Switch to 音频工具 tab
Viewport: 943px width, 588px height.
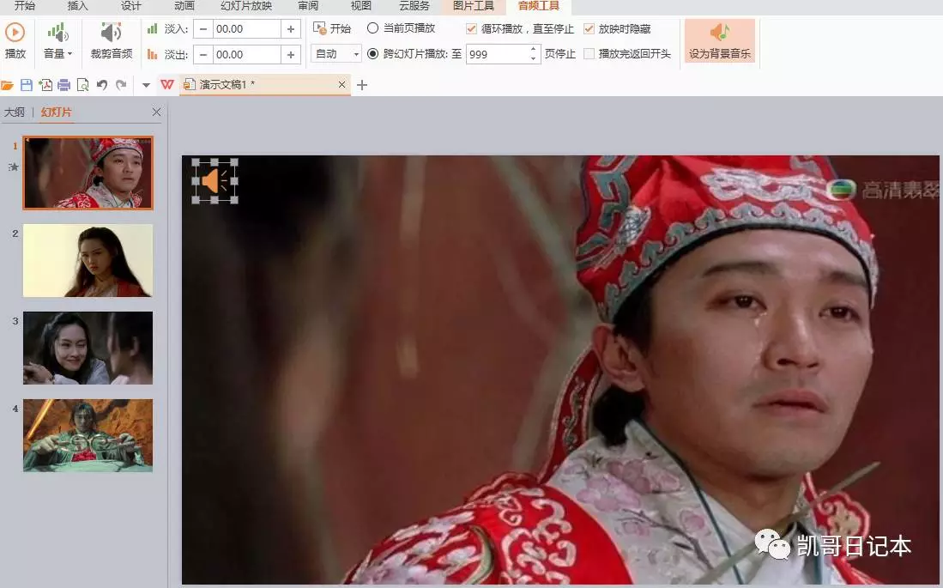pos(538,6)
